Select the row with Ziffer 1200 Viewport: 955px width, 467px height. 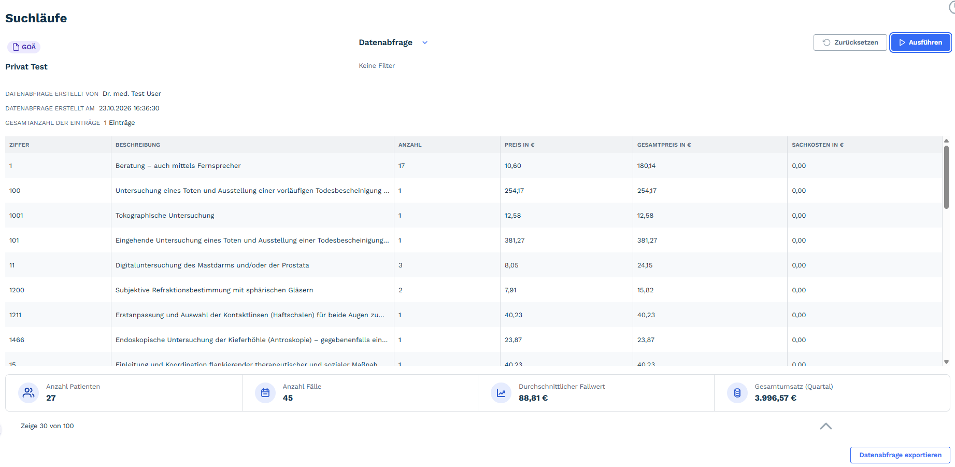pos(474,290)
